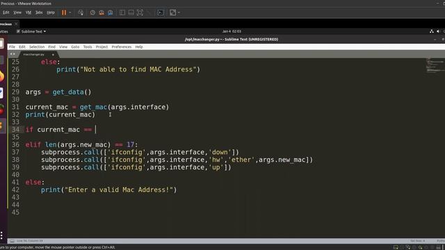Click the minimap in the editor's right side
The width and height of the screenshot is (445, 250).
[x=435, y=65]
